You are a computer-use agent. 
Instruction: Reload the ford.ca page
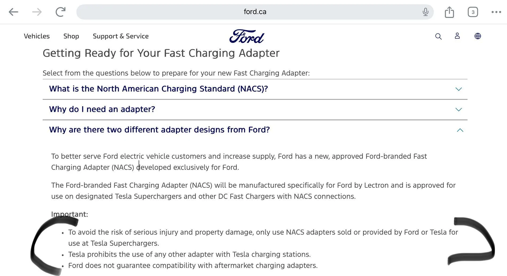tap(61, 12)
